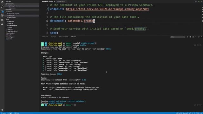The height and width of the screenshot is (114, 203).
Task: Open notifications bell in the status bar
Action: pos(201,113)
